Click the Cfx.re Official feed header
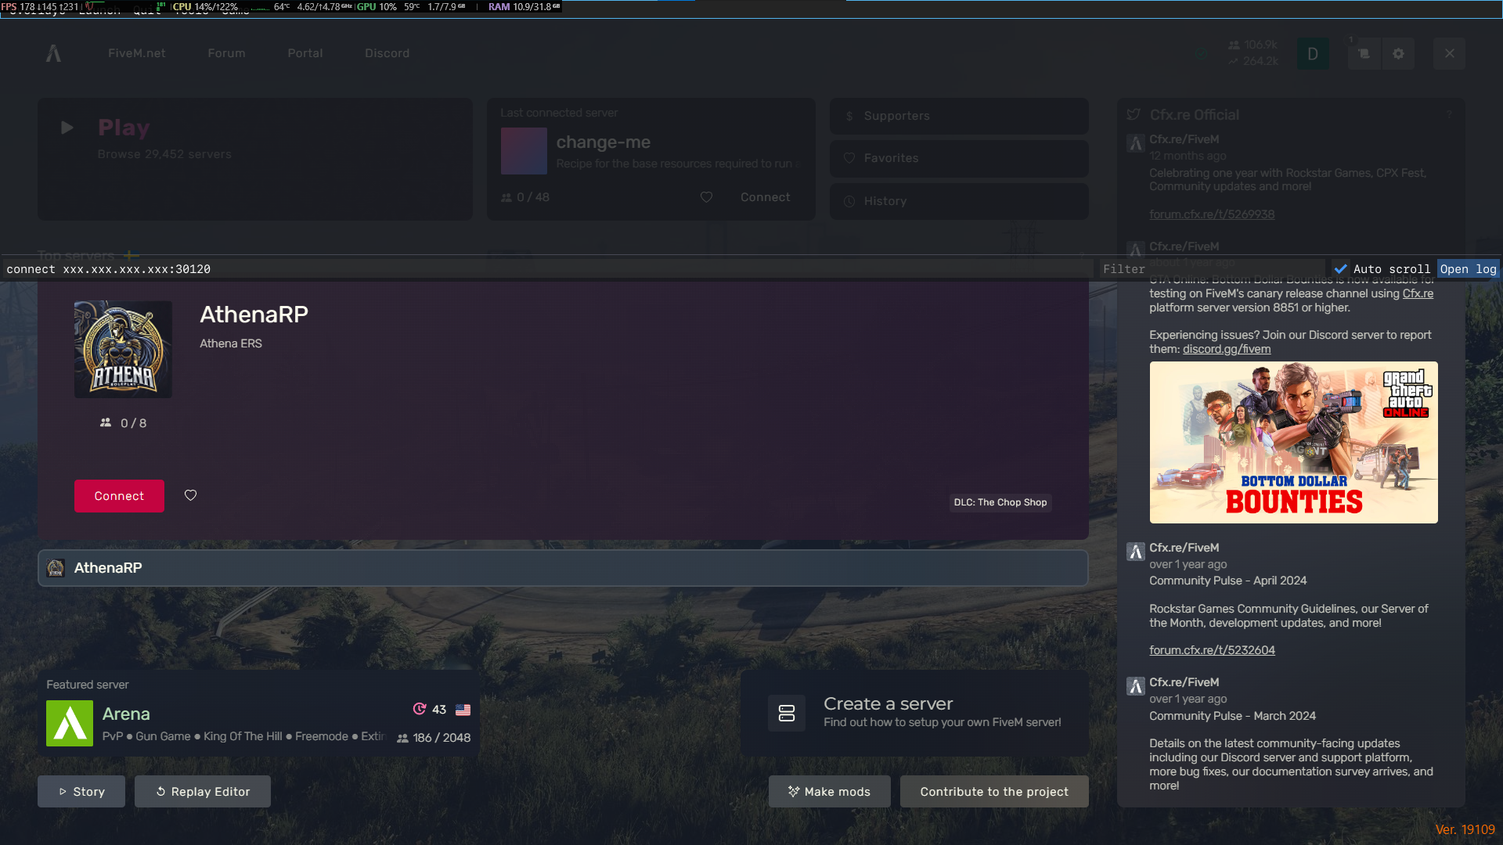Screen dimensions: 1503x845 pyautogui.click(x=1195, y=115)
